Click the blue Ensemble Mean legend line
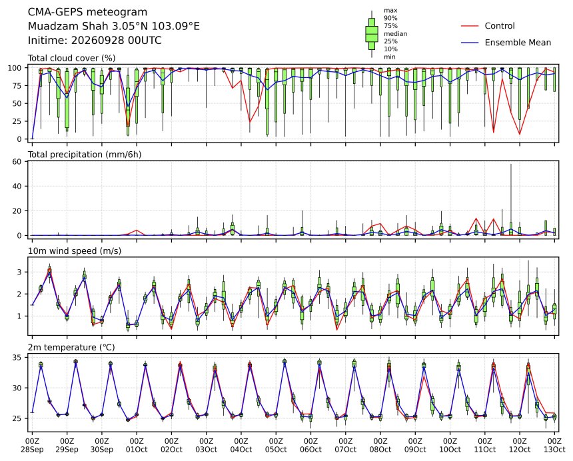The image size is (573, 461). [470, 43]
